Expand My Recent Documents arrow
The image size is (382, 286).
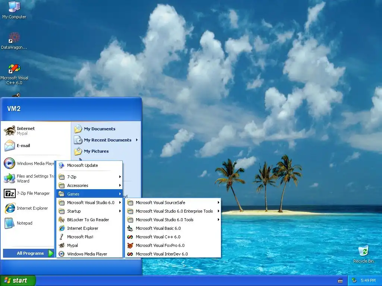tap(137, 140)
